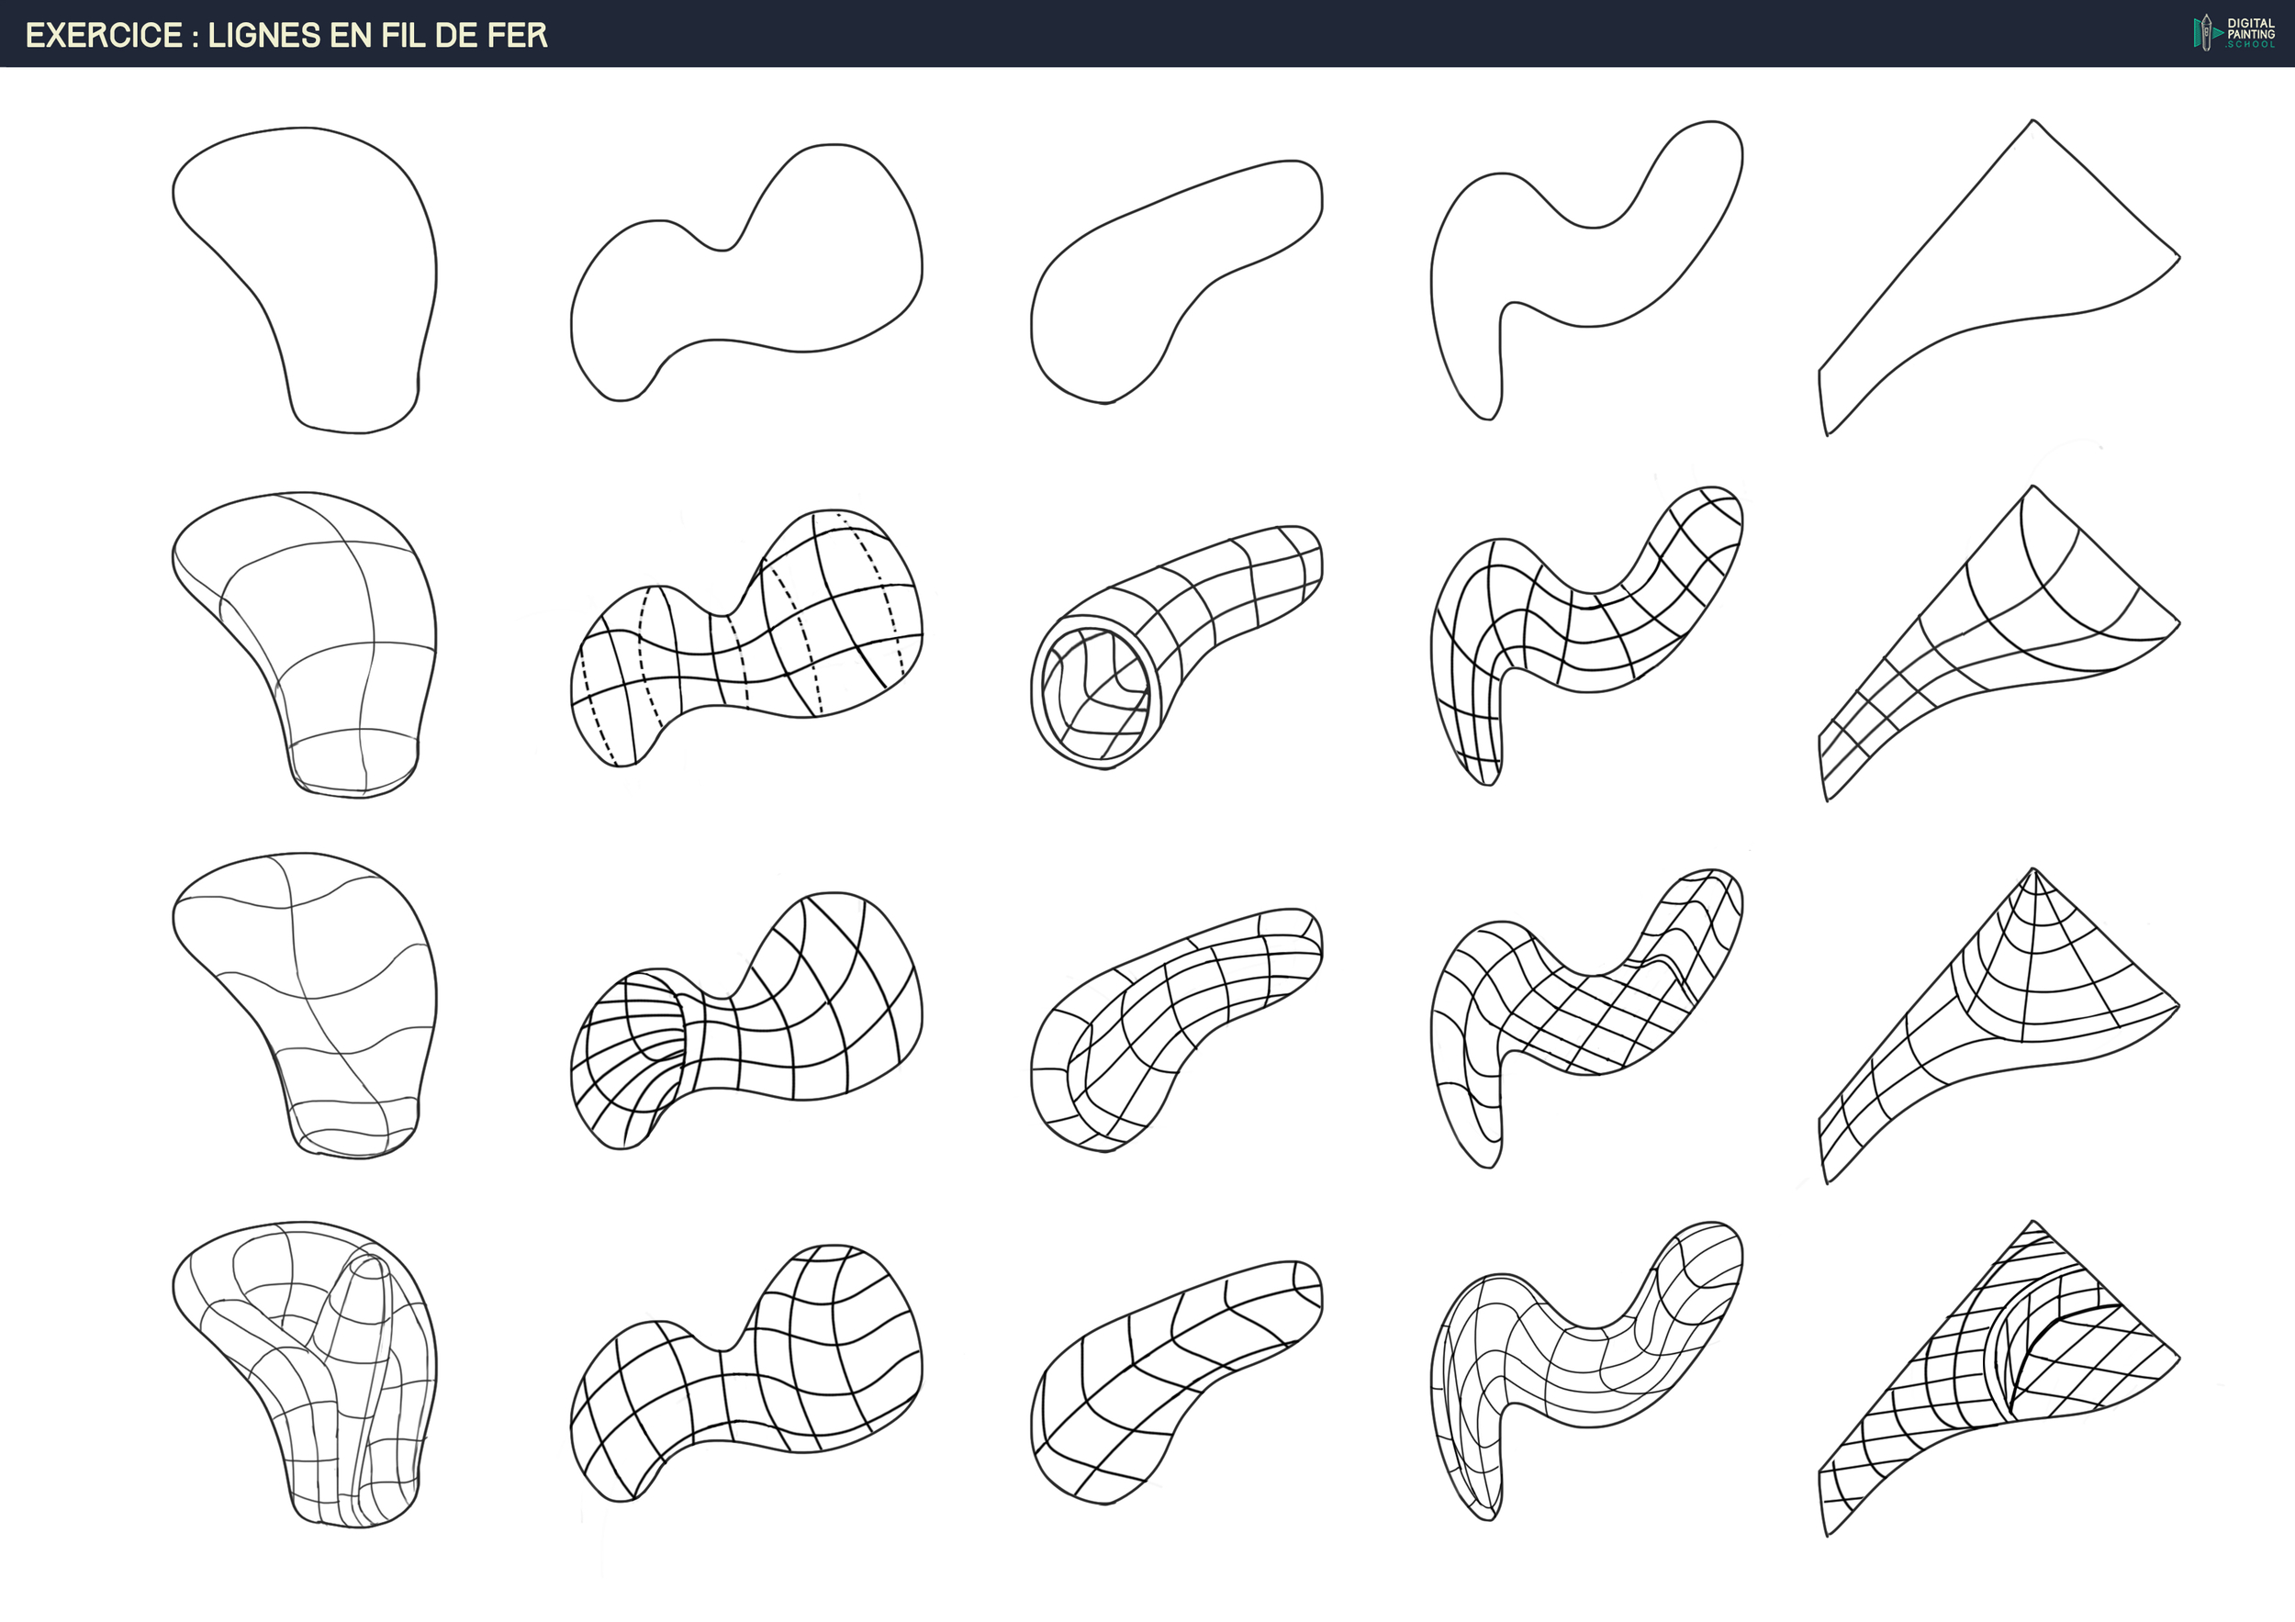This screenshot has width=2295, height=1622.
Task: Click the pear shape containing an inner cylinder
Action: (x=319, y=1370)
